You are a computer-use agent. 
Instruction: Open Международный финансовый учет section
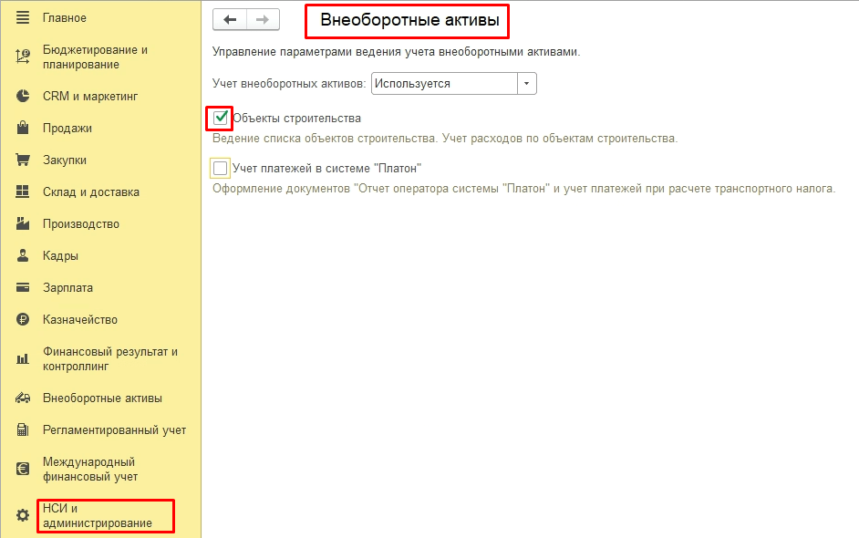pyautogui.click(x=90, y=469)
